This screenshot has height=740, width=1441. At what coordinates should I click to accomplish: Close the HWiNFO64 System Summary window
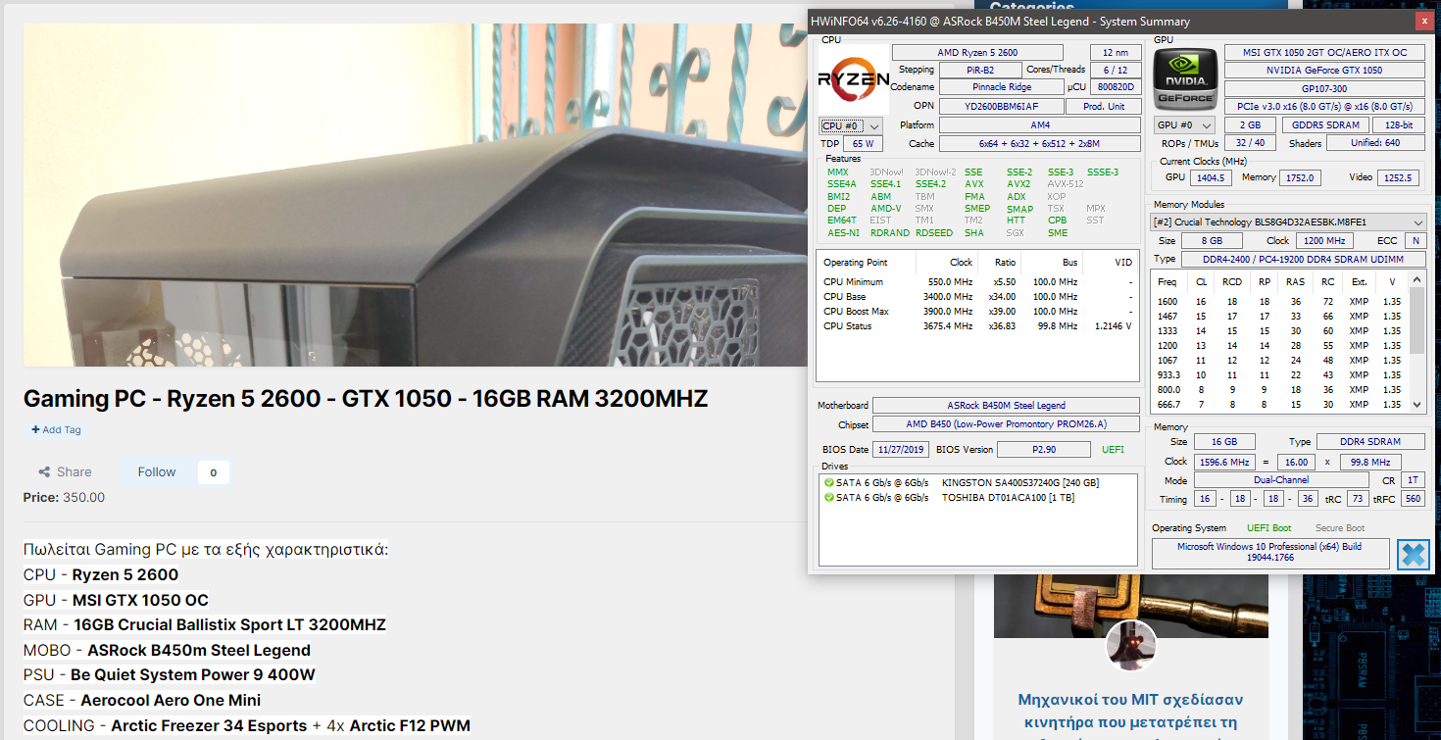1422,21
